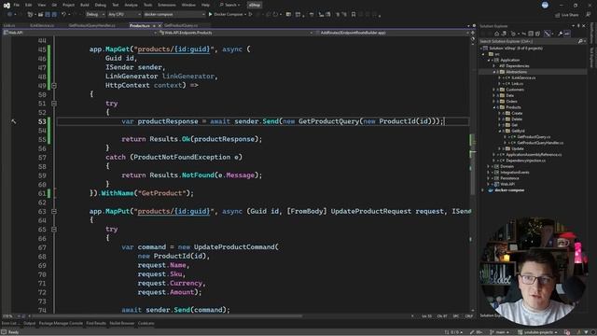Open the Any CPU platform dropdown
Viewport: 597px width, 336px height.
[124, 15]
